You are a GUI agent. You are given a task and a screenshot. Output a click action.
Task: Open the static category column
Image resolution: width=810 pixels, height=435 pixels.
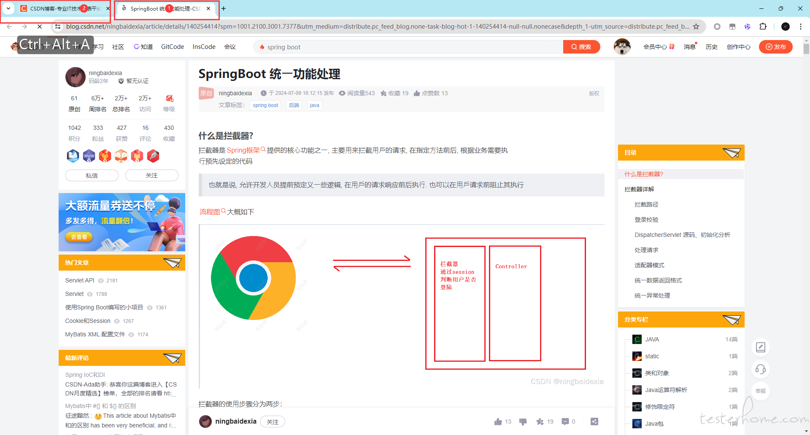click(x=652, y=356)
